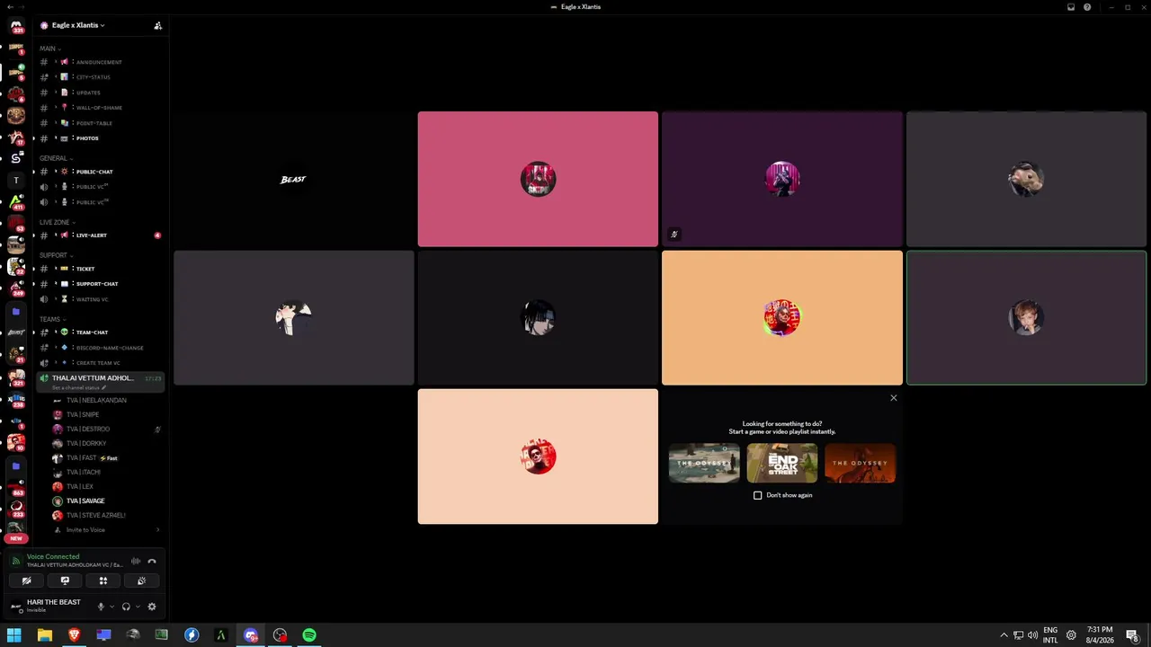The width and height of the screenshot is (1151, 647).
Task: Tick the Don't show again checkbox
Action: pos(758,495)
